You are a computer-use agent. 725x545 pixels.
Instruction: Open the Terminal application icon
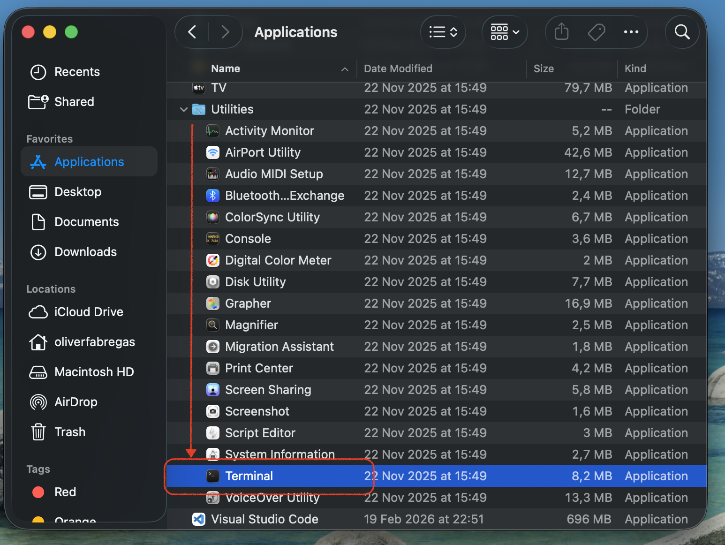click(x=213, y=476)
